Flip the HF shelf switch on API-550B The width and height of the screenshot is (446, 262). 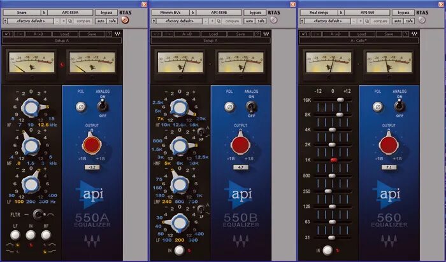coord(201,132)
